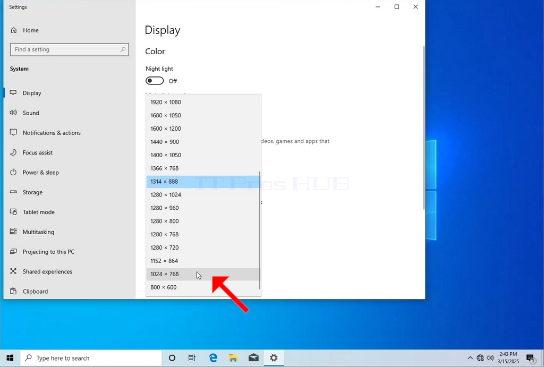Choose 1600 × 1200 resolution
The image size is (544, 367).
coord(203,129)
